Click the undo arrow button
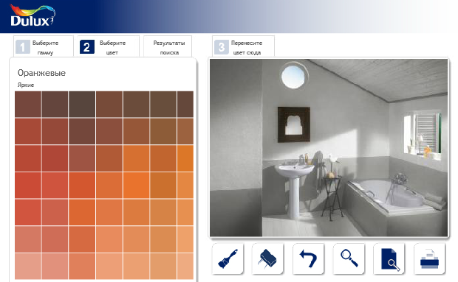This screenshot has height=282, width=458. pyautogui.click(x=309, y=258)
